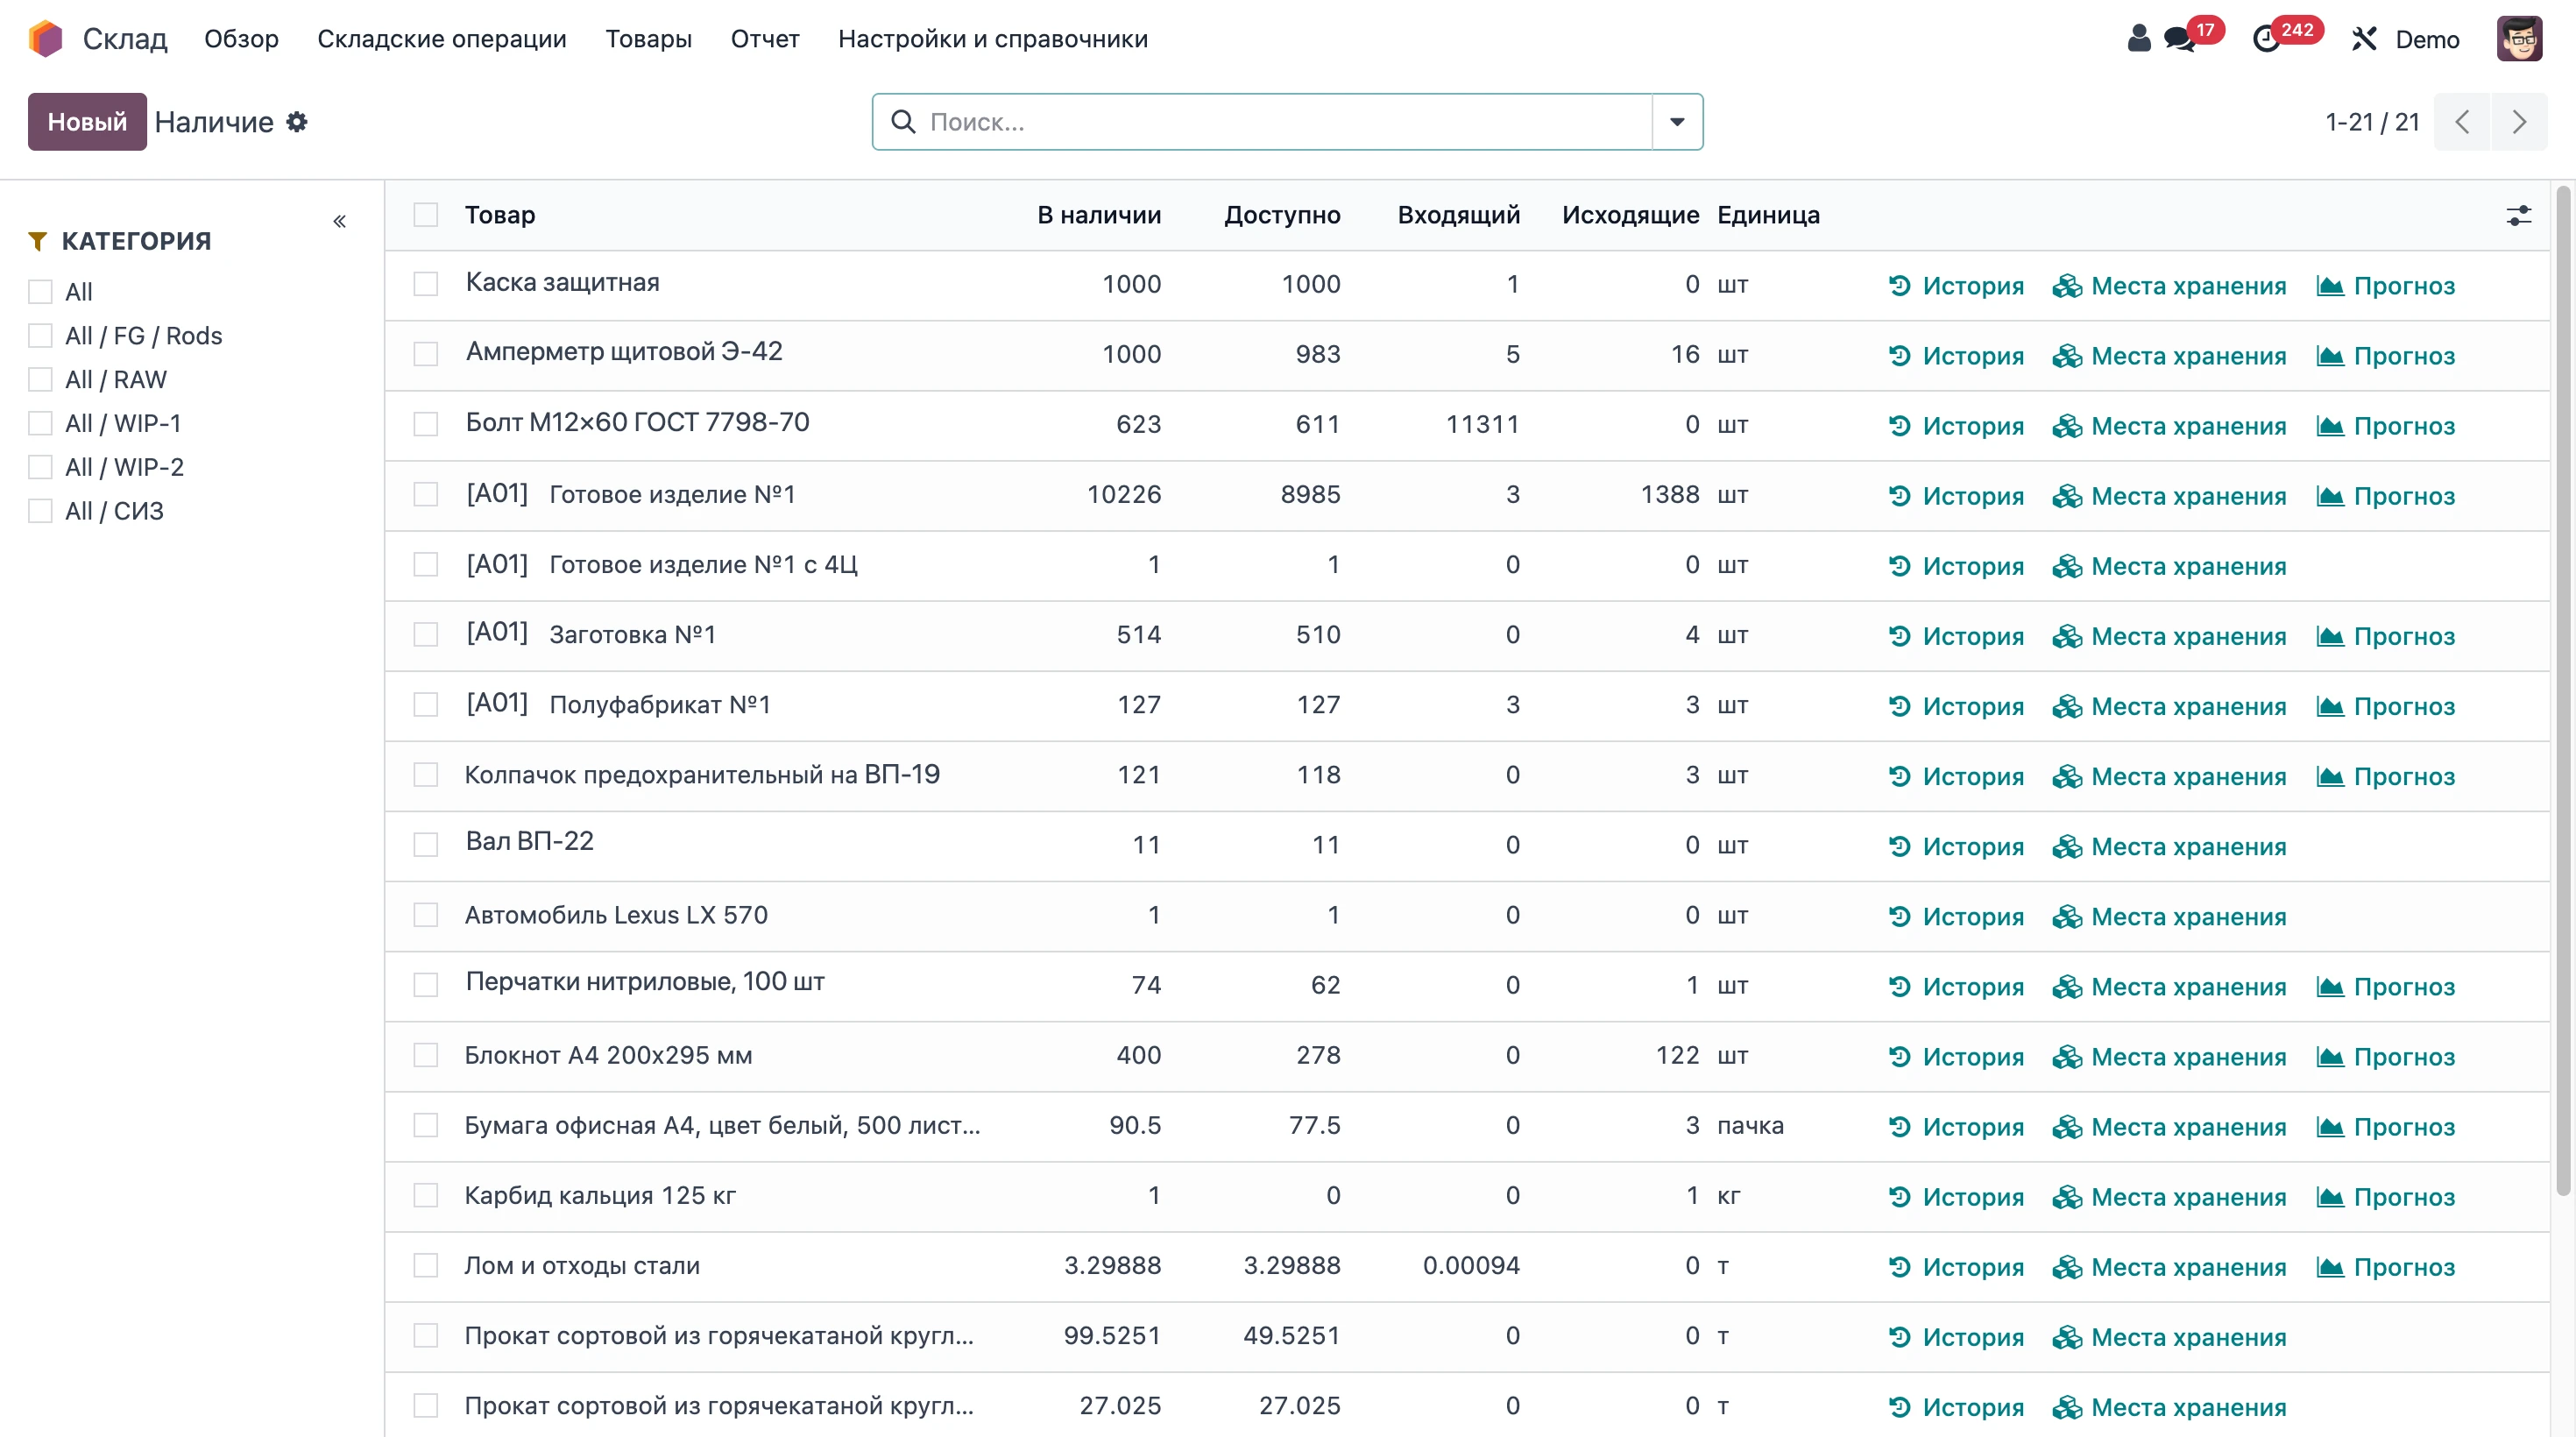Open История for Каска защитная
Viewport: 2576px width, 1437px height.
point(1956,286)
